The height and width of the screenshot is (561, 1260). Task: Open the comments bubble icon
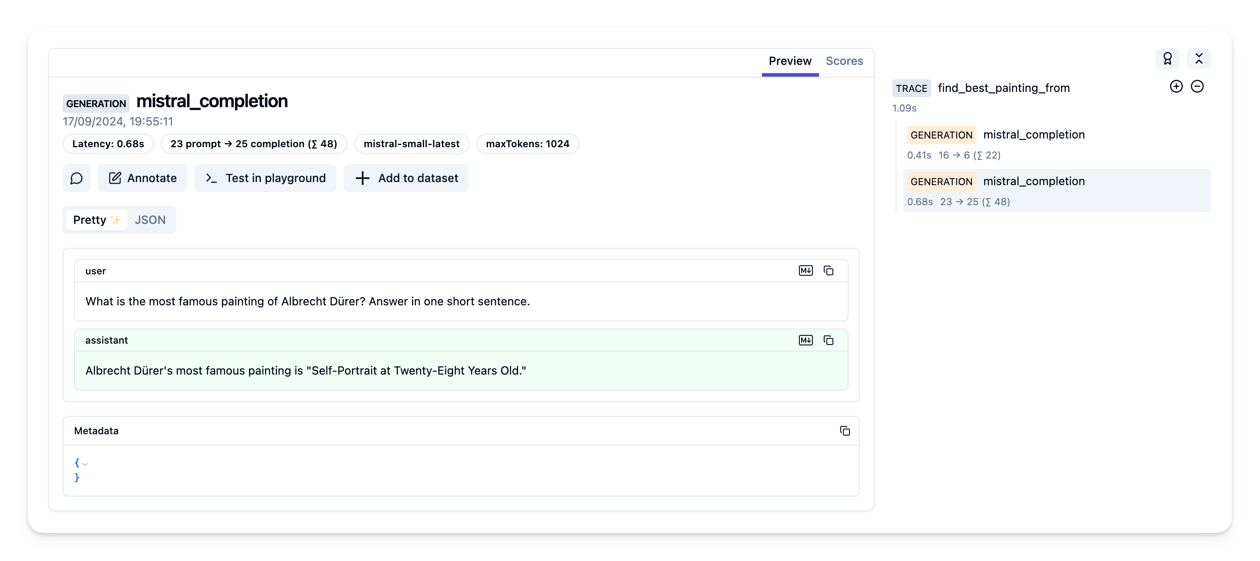pyautogui.click(x=76, y=178)
